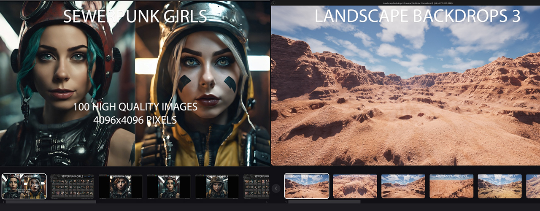The height and width of the screenshot is (211, 540).
Task: Click the Sewerpunk gallery horizontal scrollbar
Action: (51, 202)
